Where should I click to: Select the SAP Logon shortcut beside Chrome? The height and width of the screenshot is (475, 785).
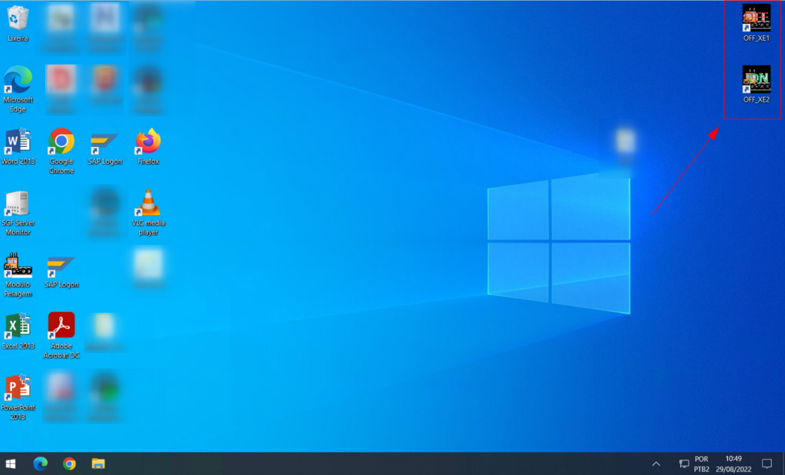click(105, 148)
